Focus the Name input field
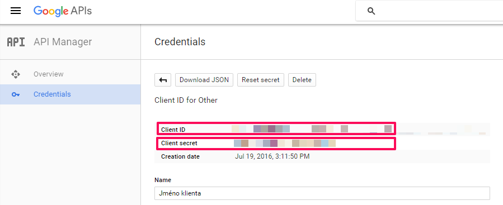This screenshot has width=503, height=205. click(322, 193)
